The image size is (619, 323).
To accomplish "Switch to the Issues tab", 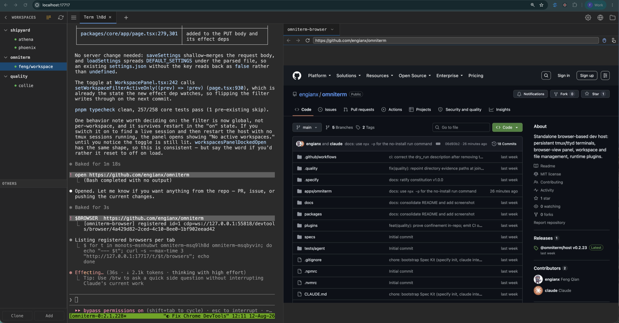I will click(x=327, y=110).
